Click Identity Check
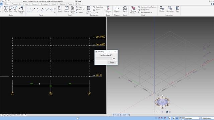The image size is (214, 120). [143, 10]
